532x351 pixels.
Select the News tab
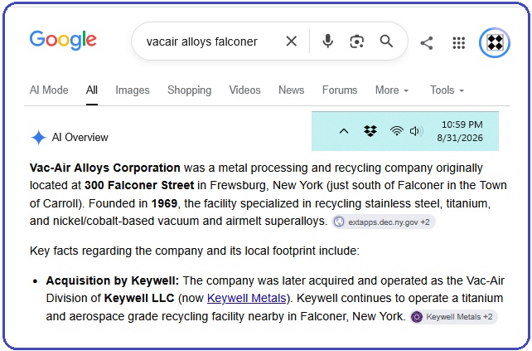[291, 90]
